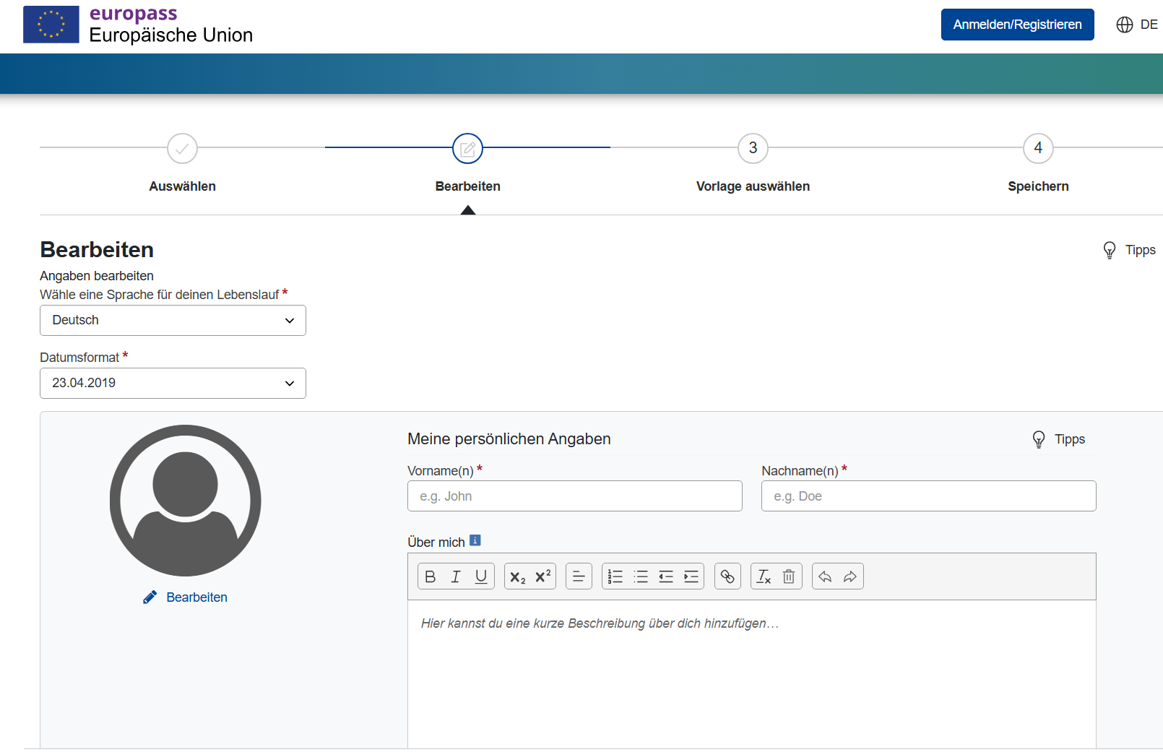Click the Vorname(n) input field
This screenshot has height=752, width=1163.
click(574, 496)
